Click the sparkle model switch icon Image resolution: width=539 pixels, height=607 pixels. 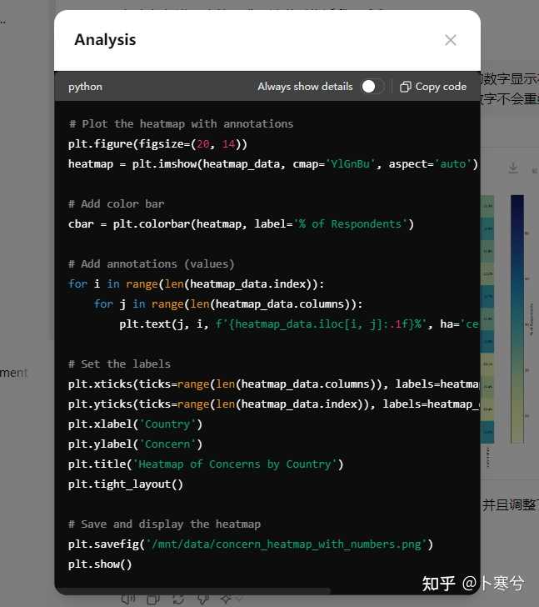(224, 598)
